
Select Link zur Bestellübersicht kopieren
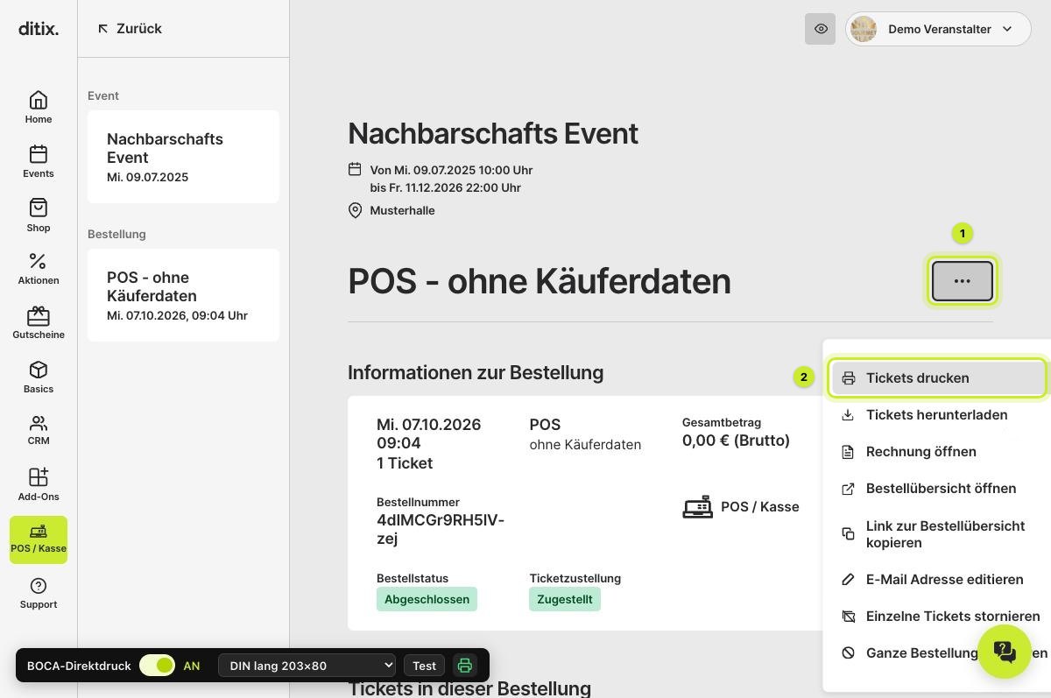[x=939, y=534]
